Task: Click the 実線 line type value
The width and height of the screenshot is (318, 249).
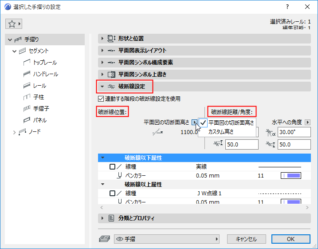Action: pyautogui.click(x=201, y=167)
